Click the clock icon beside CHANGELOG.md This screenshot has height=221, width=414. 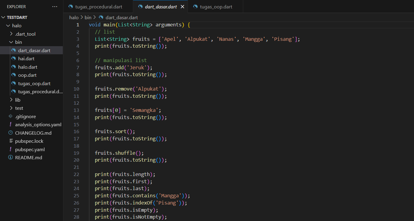[11, 133]
